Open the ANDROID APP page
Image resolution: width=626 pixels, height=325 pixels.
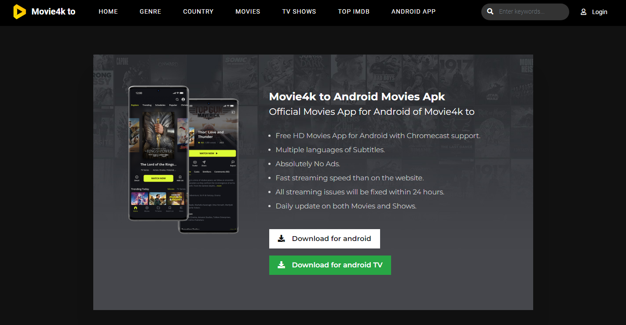414,12
